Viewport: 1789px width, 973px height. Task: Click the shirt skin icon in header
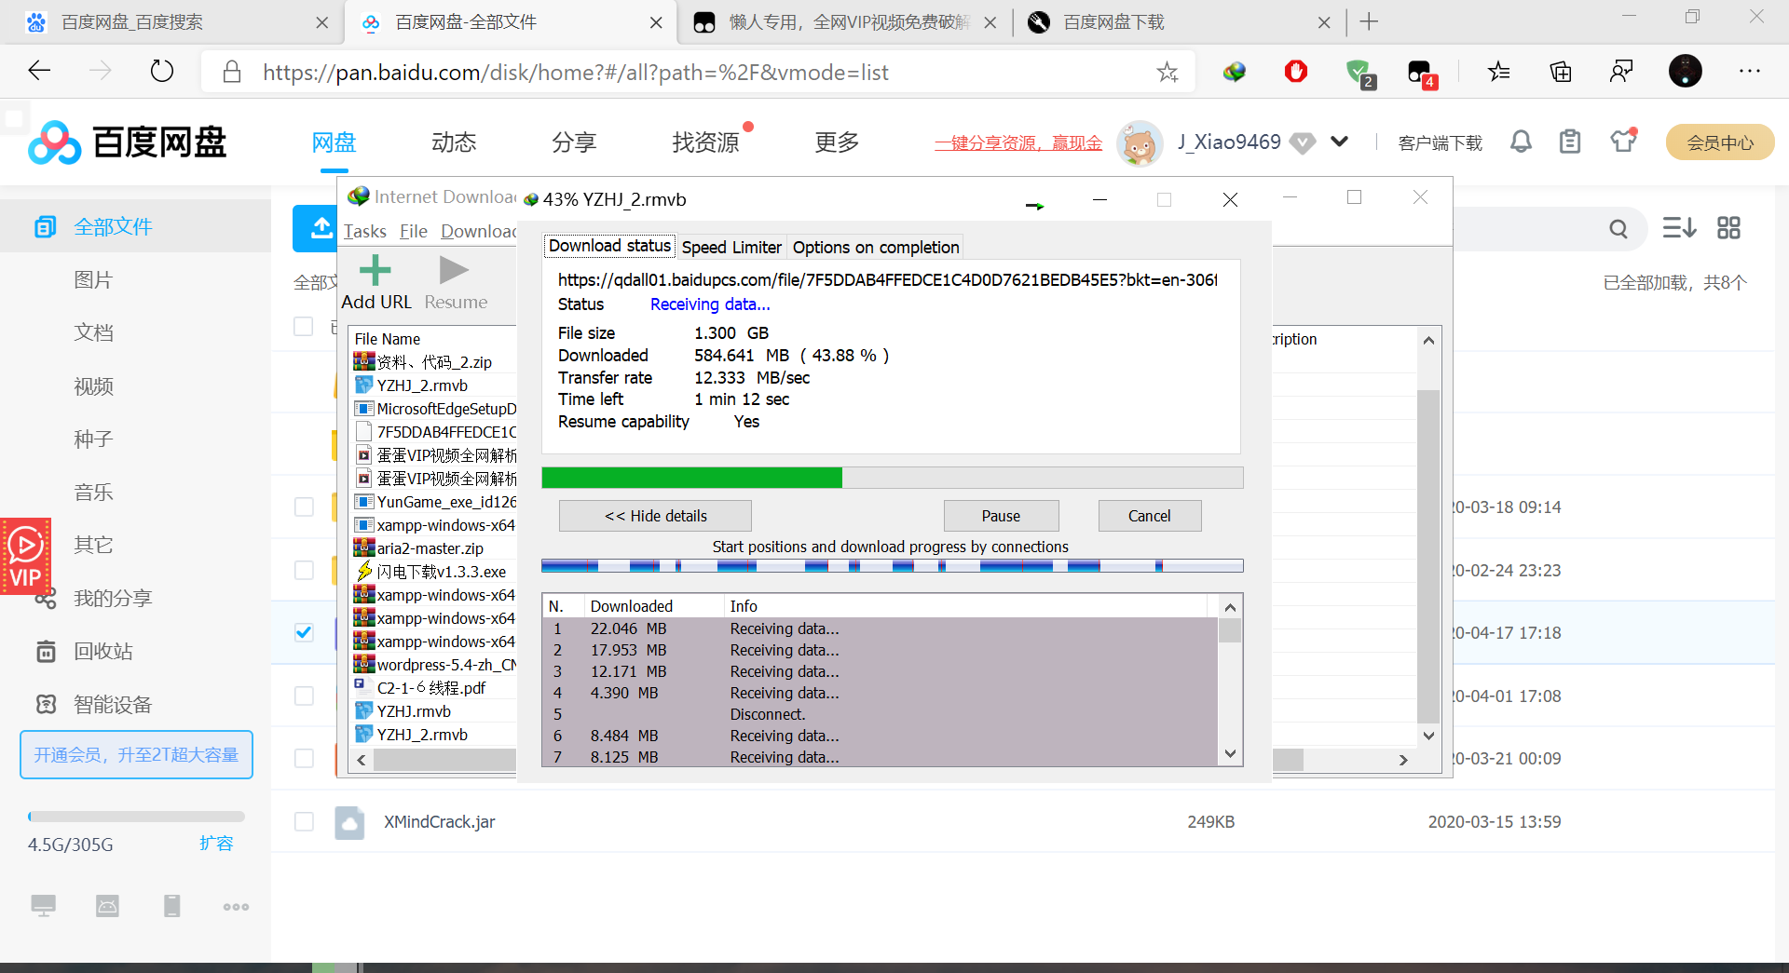tap(1623, 141)
